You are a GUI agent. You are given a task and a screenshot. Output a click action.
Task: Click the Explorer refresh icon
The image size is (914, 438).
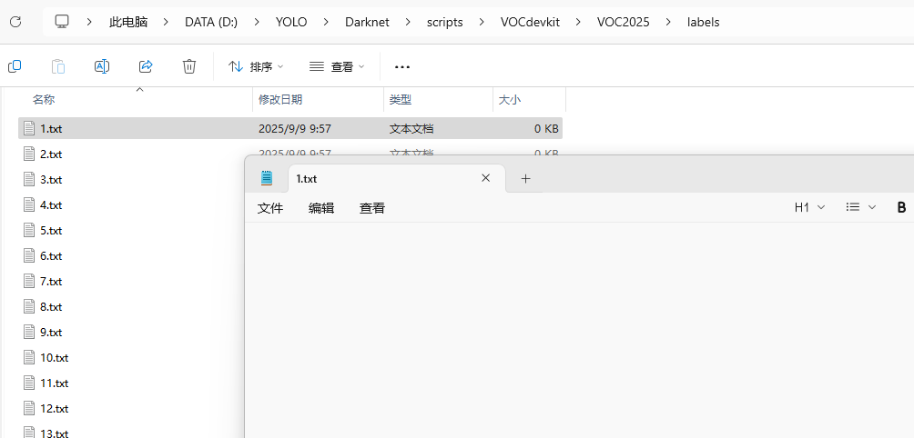point(15,22)
